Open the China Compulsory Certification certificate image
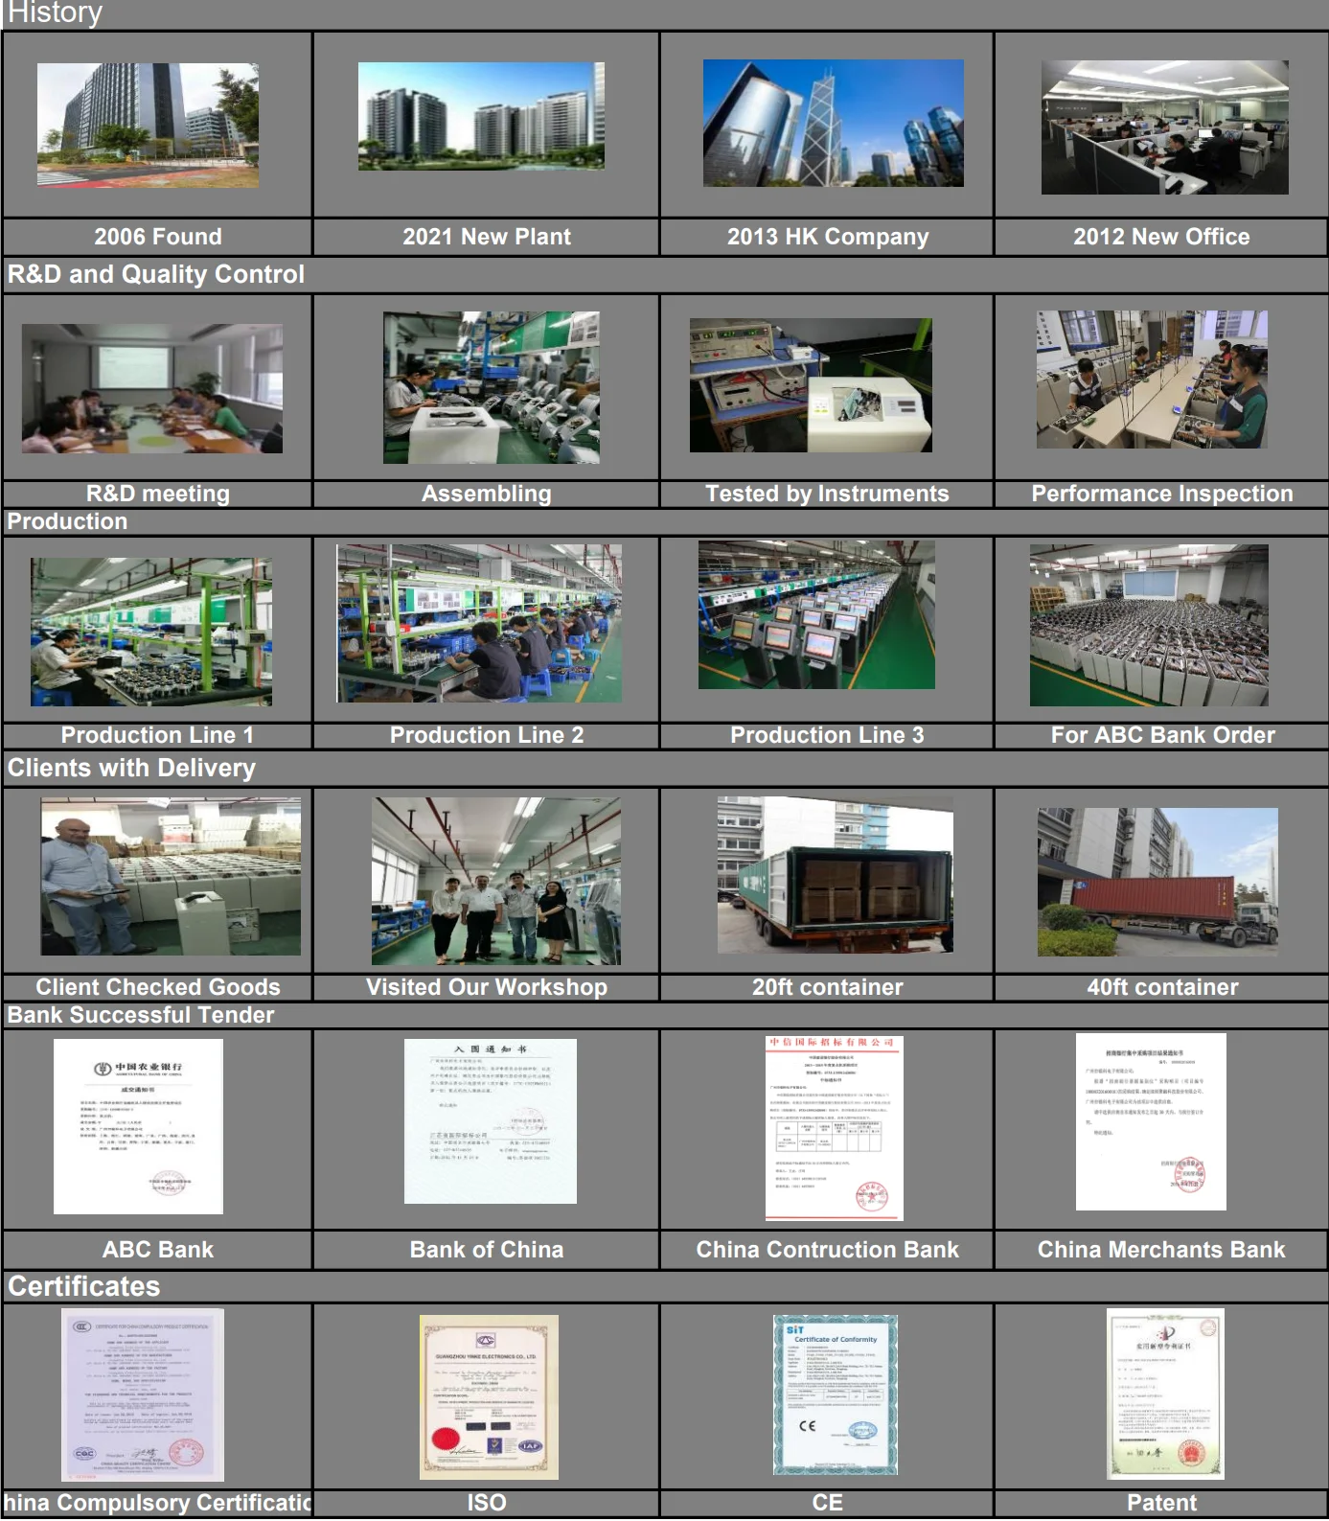Screen dimensions: 1329x1521 [x=143, y=1394]
